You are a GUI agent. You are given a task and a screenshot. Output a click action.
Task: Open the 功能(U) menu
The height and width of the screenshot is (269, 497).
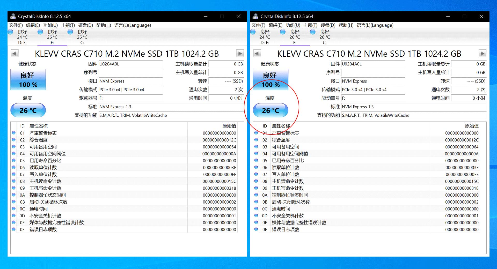[x=51, y=25]
